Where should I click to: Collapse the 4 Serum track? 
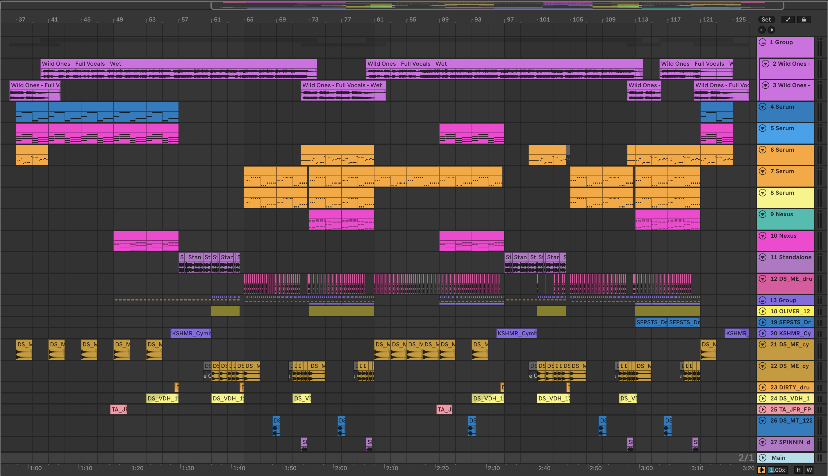click(763, 107)
